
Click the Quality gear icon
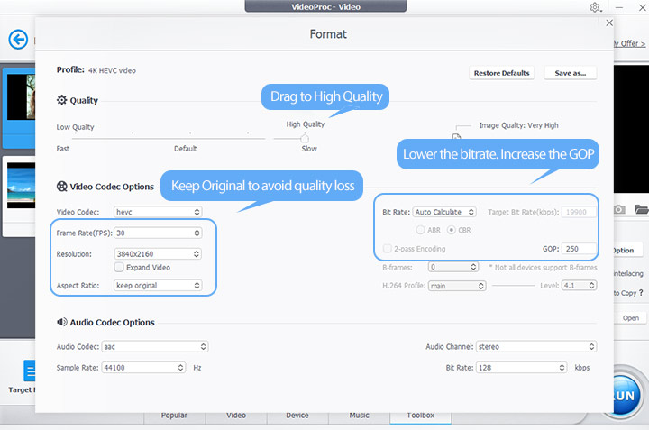tap(61, 100)
